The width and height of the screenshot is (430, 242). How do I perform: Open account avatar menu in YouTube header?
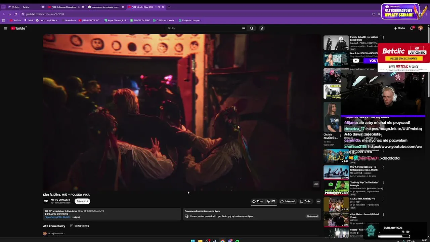[420, 28]
